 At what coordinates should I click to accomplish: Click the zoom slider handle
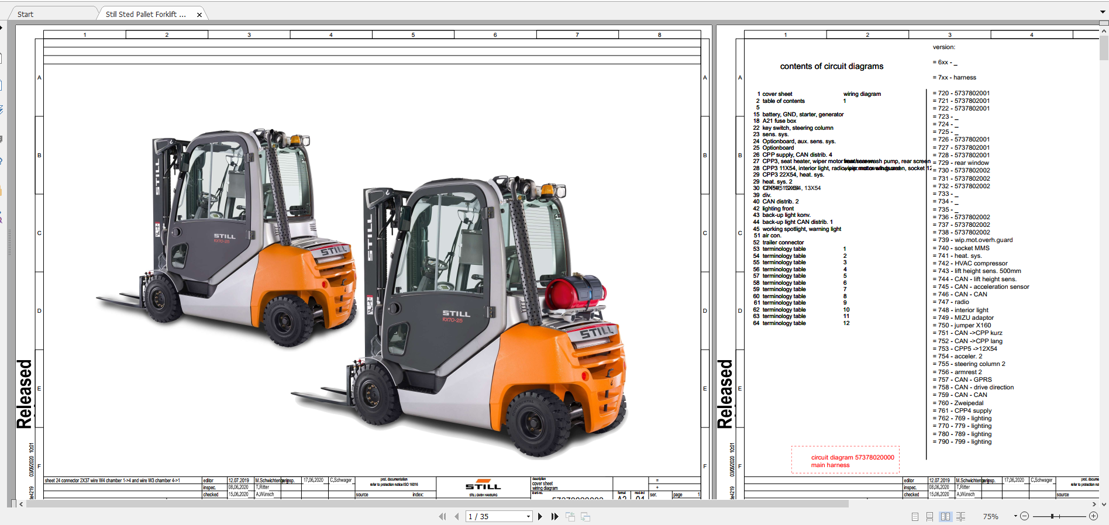[x=1052, y=516]
